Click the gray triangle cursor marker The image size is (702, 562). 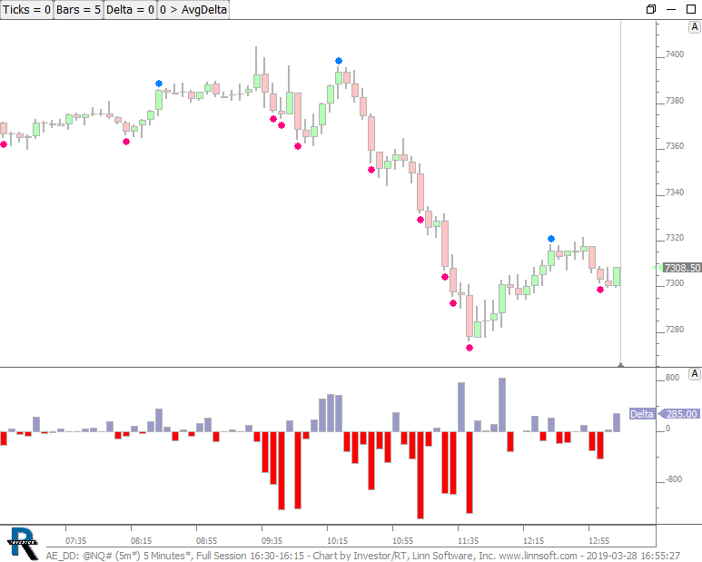[620, 364]
